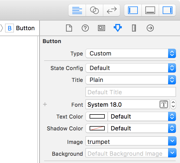Expand the State Config dropdown
Viewport: 180px width, 163px height.
point(131,68)
